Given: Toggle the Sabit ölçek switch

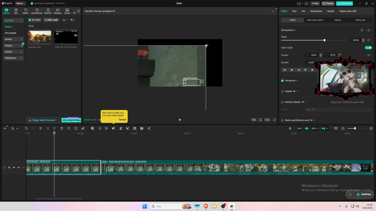Looking at the screenshot, I should pyautogui.click(x=368, y=47).
